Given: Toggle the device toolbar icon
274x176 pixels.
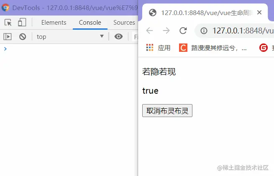Looking at the screenshot, I should (x=22, y=22).
